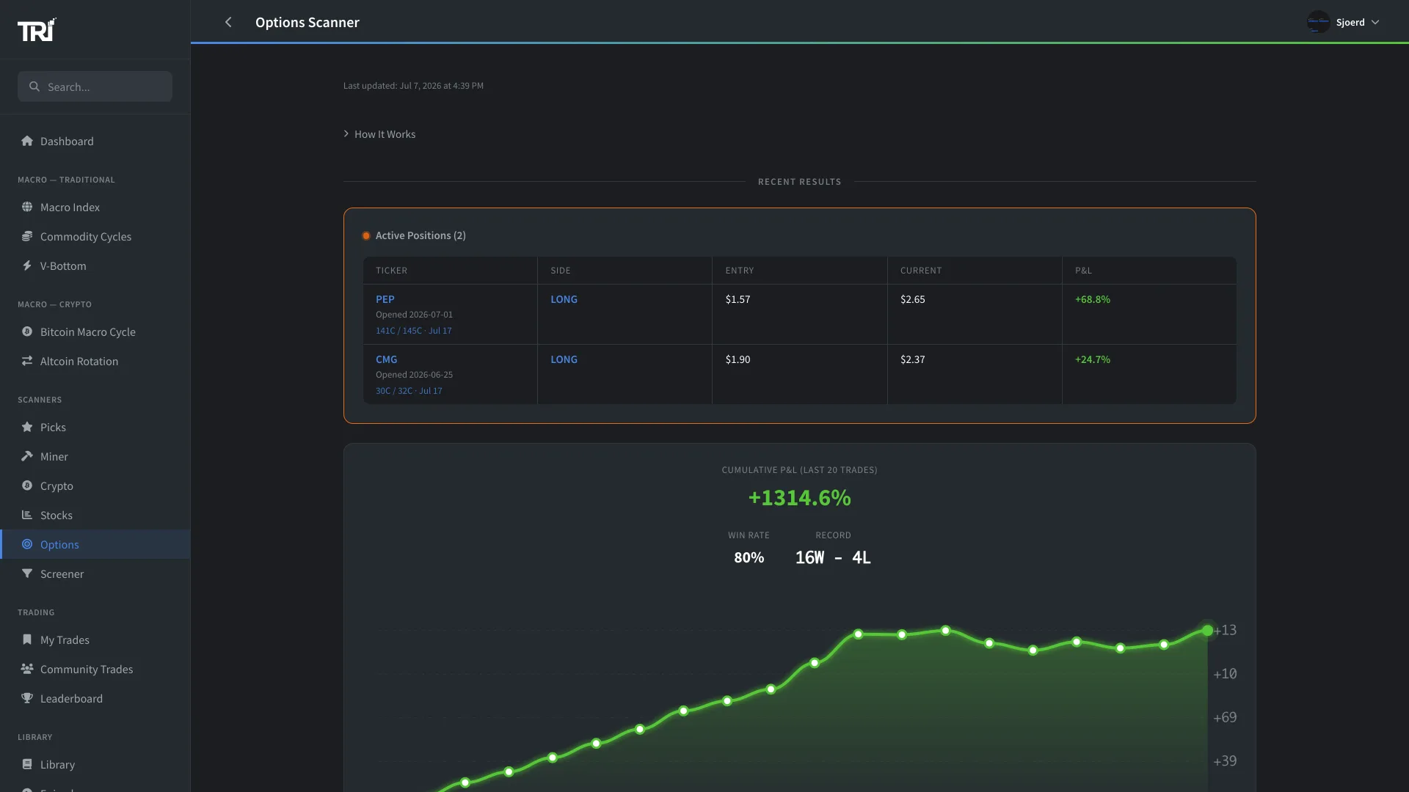The width and height of the screenshot is (1409, 792).
Task: Click the SIDE column header
Action: [561, 271]
